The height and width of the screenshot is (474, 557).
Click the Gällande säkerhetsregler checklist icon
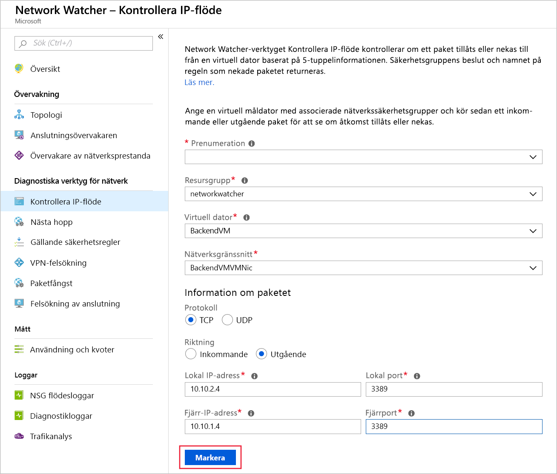tap(19, 242)
